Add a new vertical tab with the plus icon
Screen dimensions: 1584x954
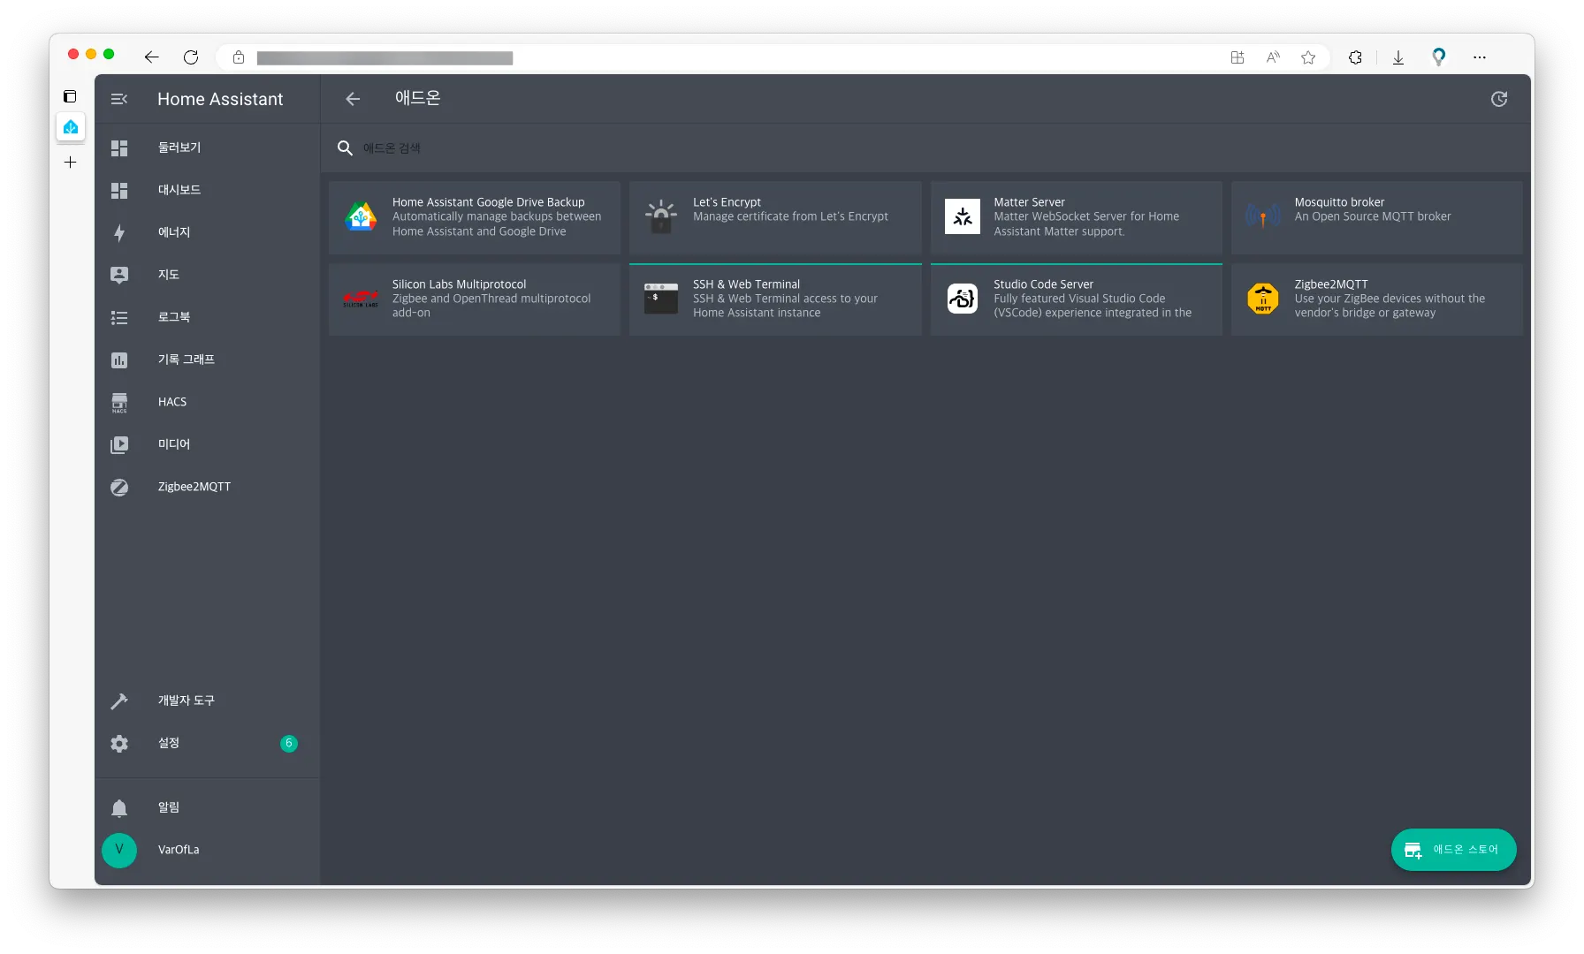[71, 163]
